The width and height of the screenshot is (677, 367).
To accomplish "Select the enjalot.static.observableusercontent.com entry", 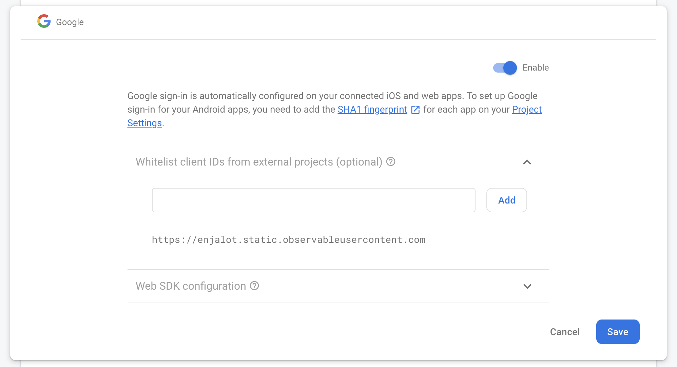I will point(288,240).
